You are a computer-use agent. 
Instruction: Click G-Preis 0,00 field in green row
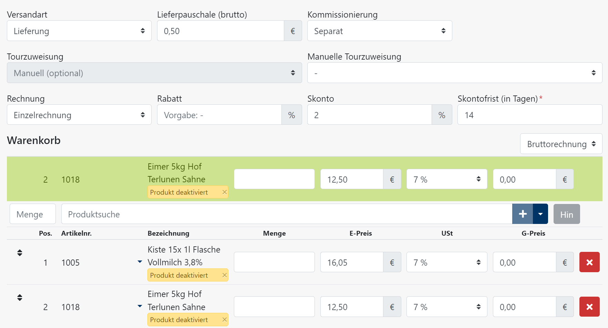[x=524, y=179]
